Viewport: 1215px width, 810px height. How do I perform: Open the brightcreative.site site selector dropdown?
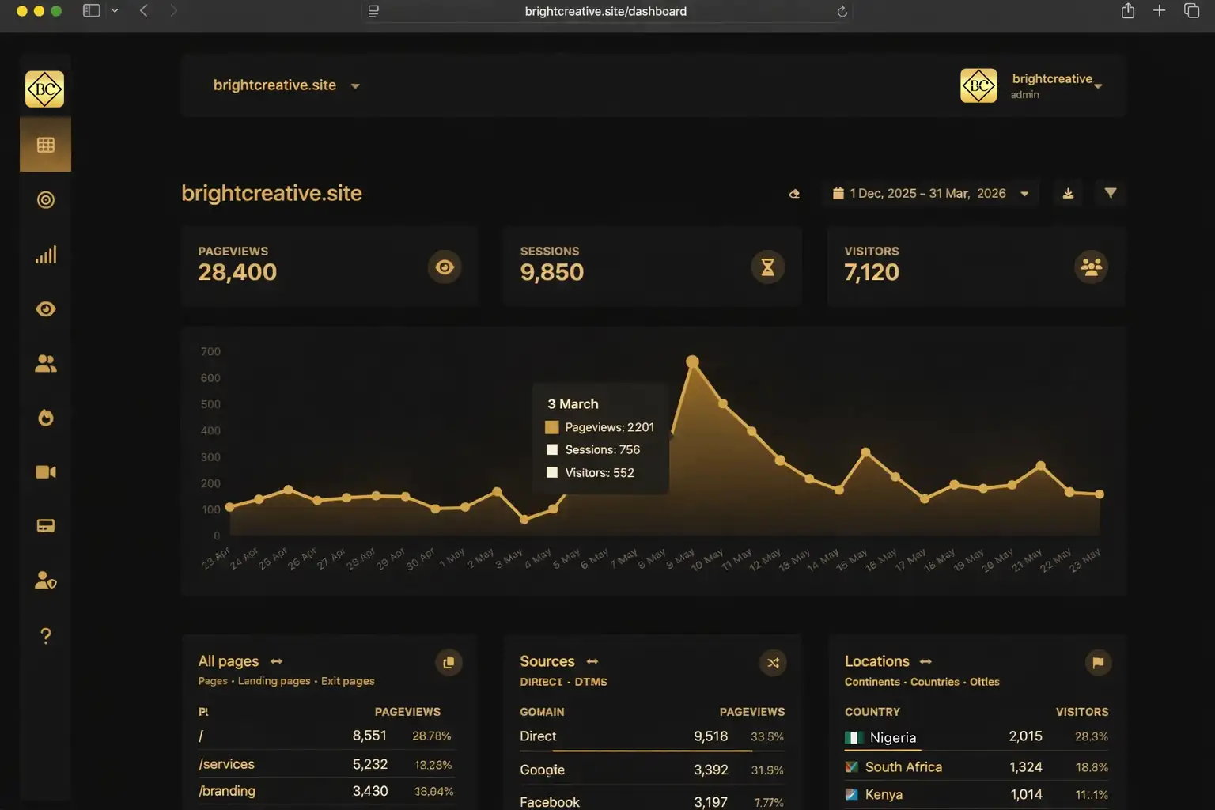tap(286, 85)
